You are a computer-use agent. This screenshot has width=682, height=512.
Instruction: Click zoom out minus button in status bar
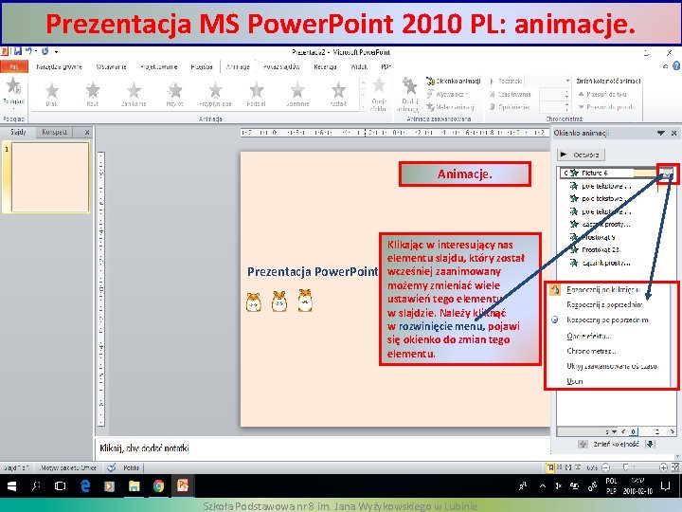click(605, 467)
